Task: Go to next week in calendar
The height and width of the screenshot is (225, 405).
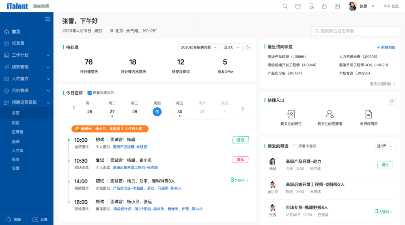Action: (243, 108)
